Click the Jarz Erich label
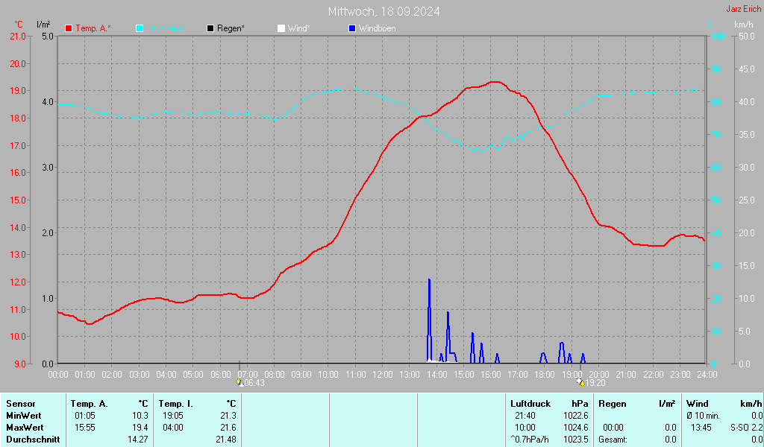The image size is (764, 447). [x=744, y=9]
